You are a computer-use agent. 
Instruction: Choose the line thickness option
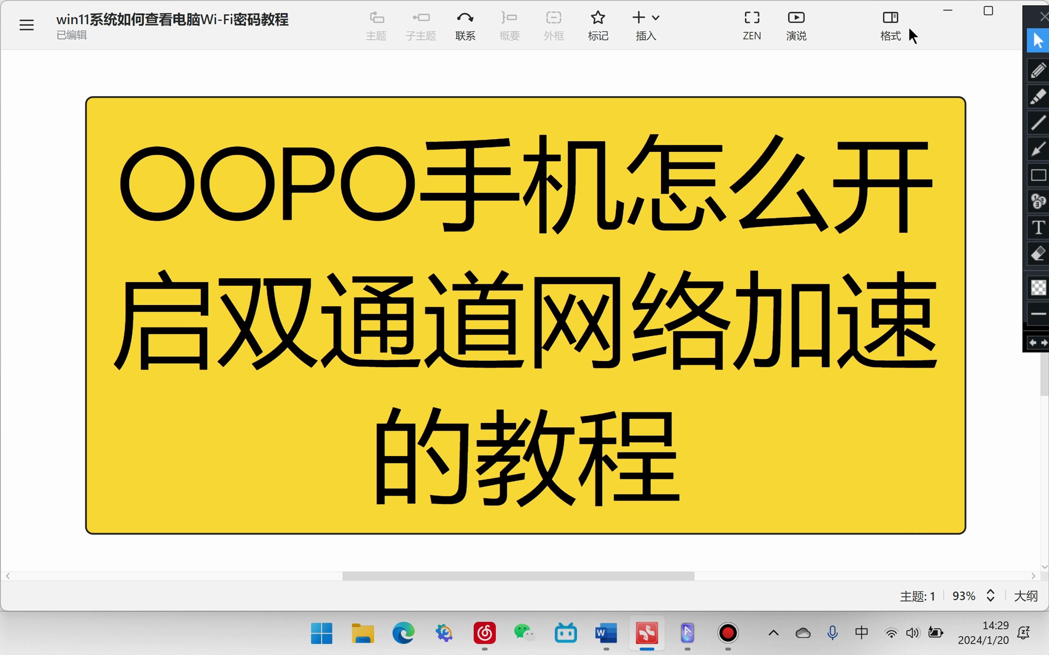pos(1038,314)
